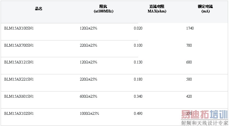Select part name BLM15AX102SN1

(x=19, y=114)
